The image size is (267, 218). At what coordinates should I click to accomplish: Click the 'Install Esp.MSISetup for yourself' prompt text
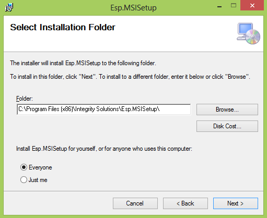(104, 149)
